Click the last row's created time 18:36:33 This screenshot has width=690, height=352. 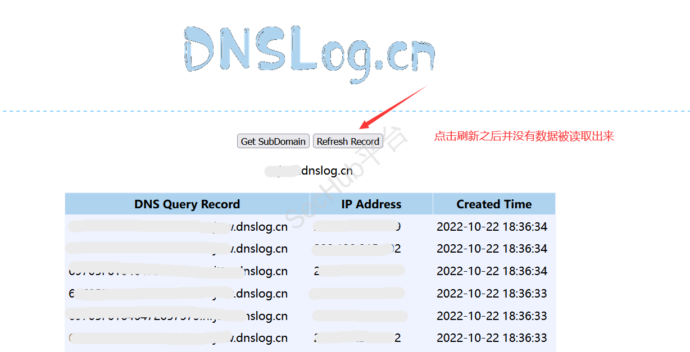pyautogui.click(x=492, y=338)
